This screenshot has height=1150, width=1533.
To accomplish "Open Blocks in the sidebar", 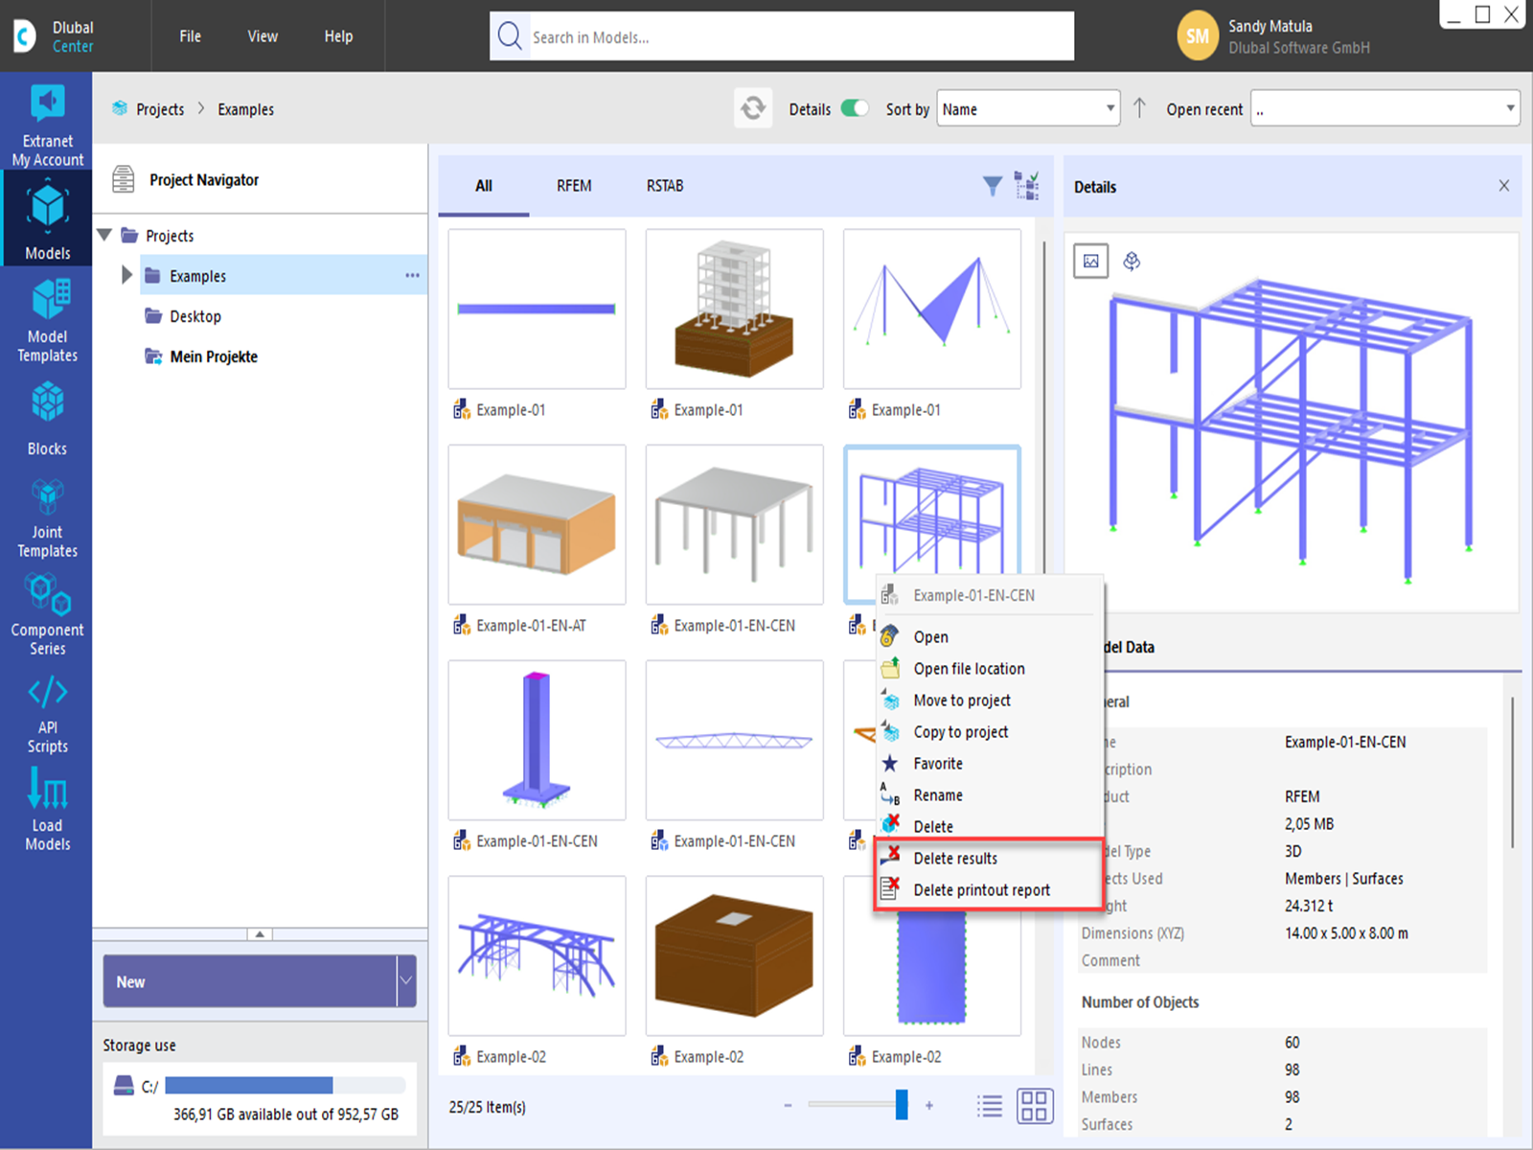I will coord(46,418).
